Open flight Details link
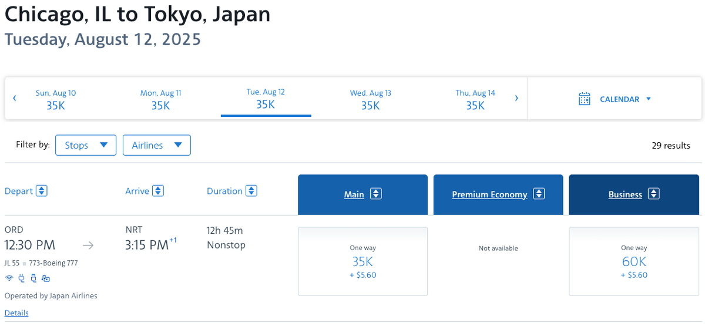This screenshot has height=326, width=705. click(x=16, y=313)
